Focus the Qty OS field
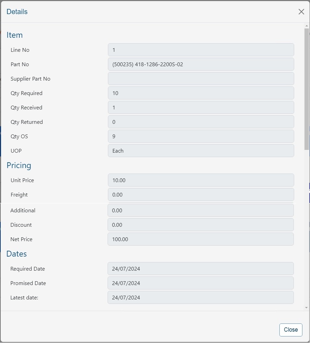This screenshot has height=343, width=310. [x=201, y=136]
